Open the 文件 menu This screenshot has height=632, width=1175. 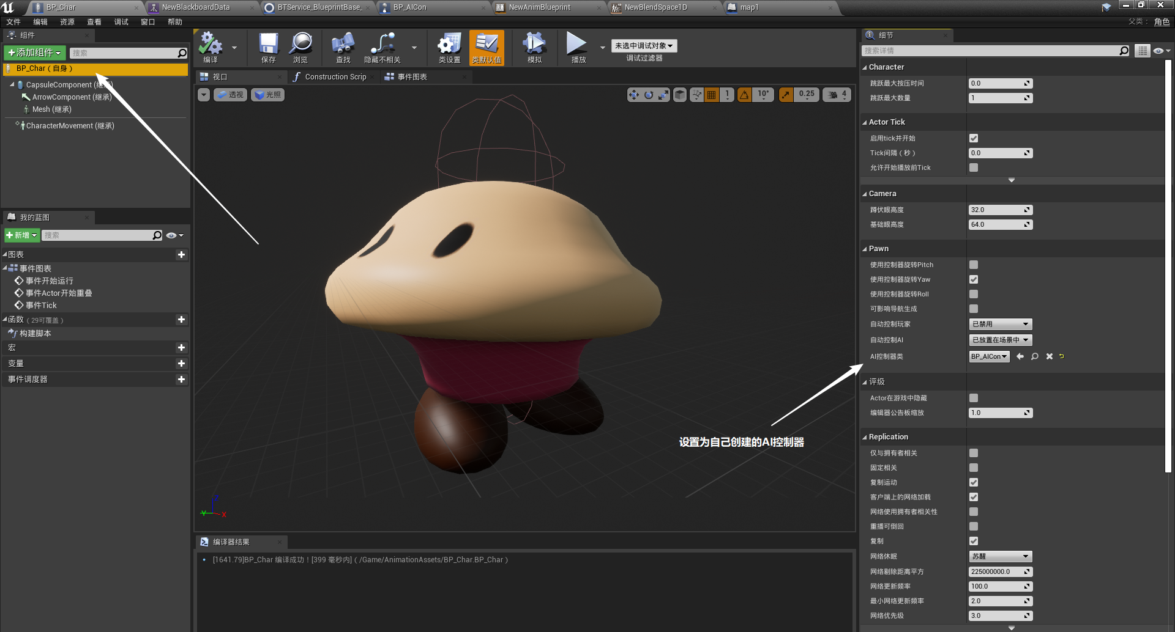pos(13,22)
